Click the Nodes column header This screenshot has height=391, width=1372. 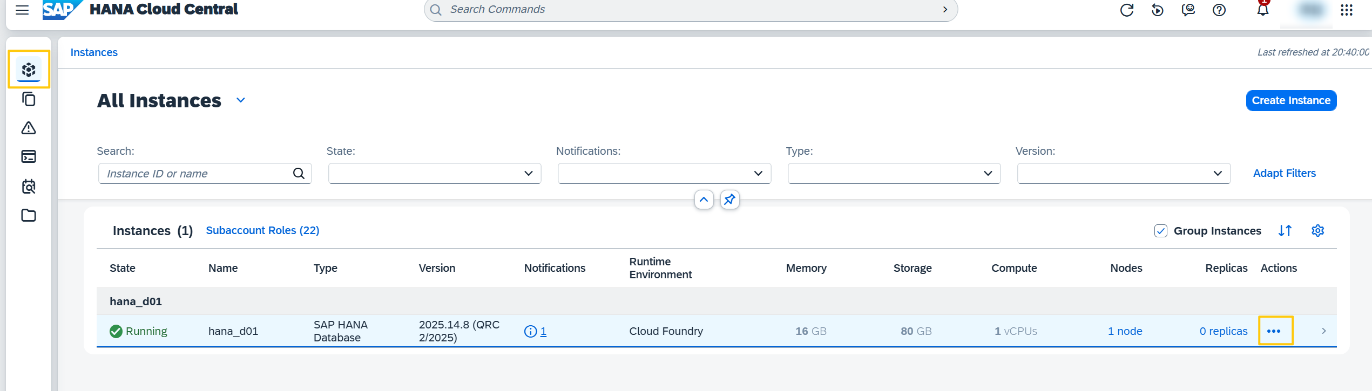1126,268
